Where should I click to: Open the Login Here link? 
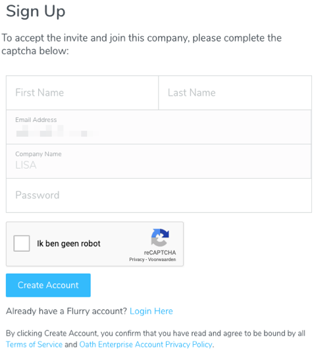(x=151, y=311)
